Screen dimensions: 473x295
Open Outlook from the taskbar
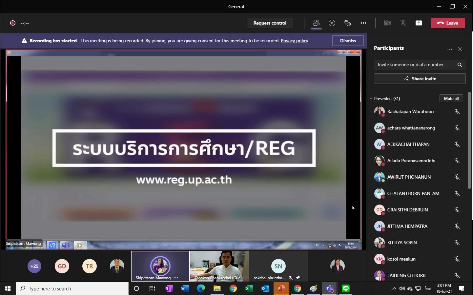(265, 288)
